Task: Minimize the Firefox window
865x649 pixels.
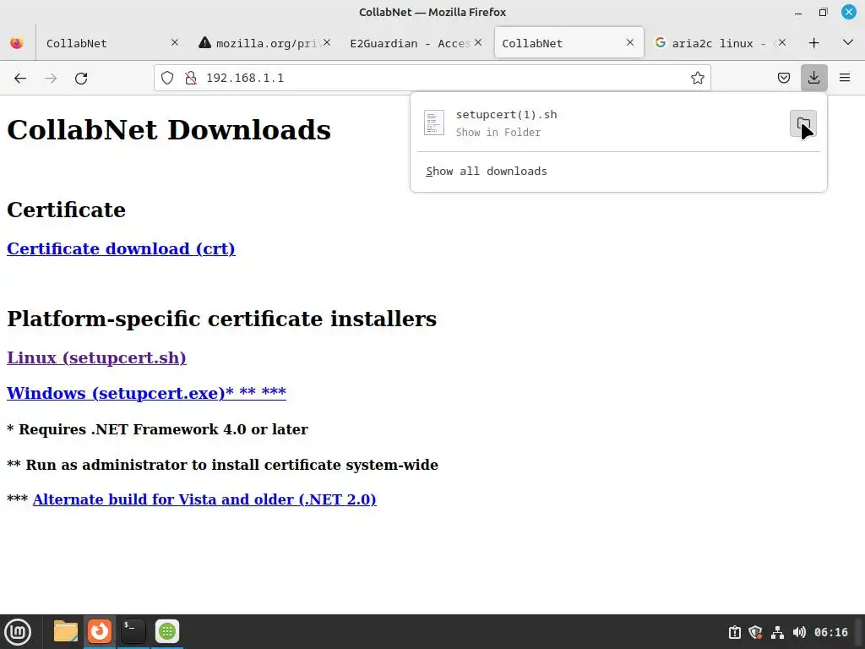Action: 797,13
